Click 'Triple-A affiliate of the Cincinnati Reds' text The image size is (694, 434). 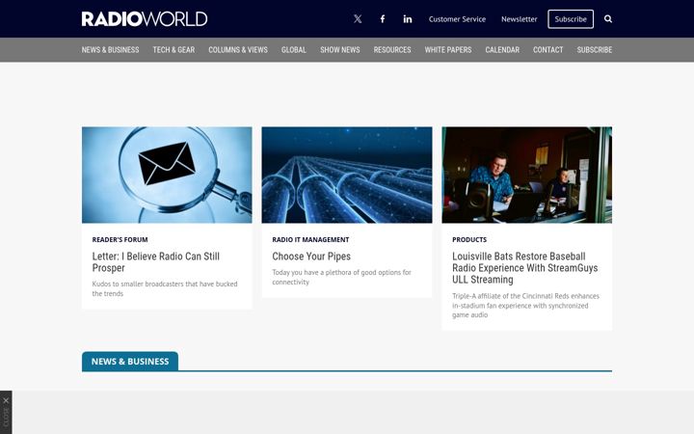click(526, 305)
